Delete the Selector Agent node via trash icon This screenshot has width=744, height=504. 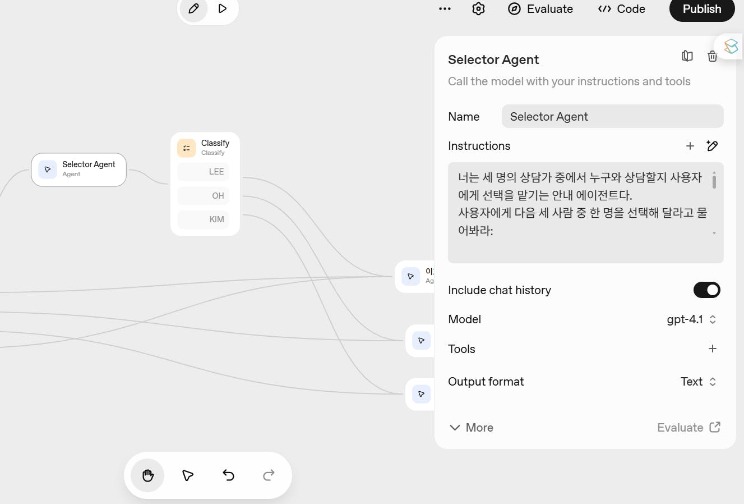pyautogui.click(x=712, y=56)
